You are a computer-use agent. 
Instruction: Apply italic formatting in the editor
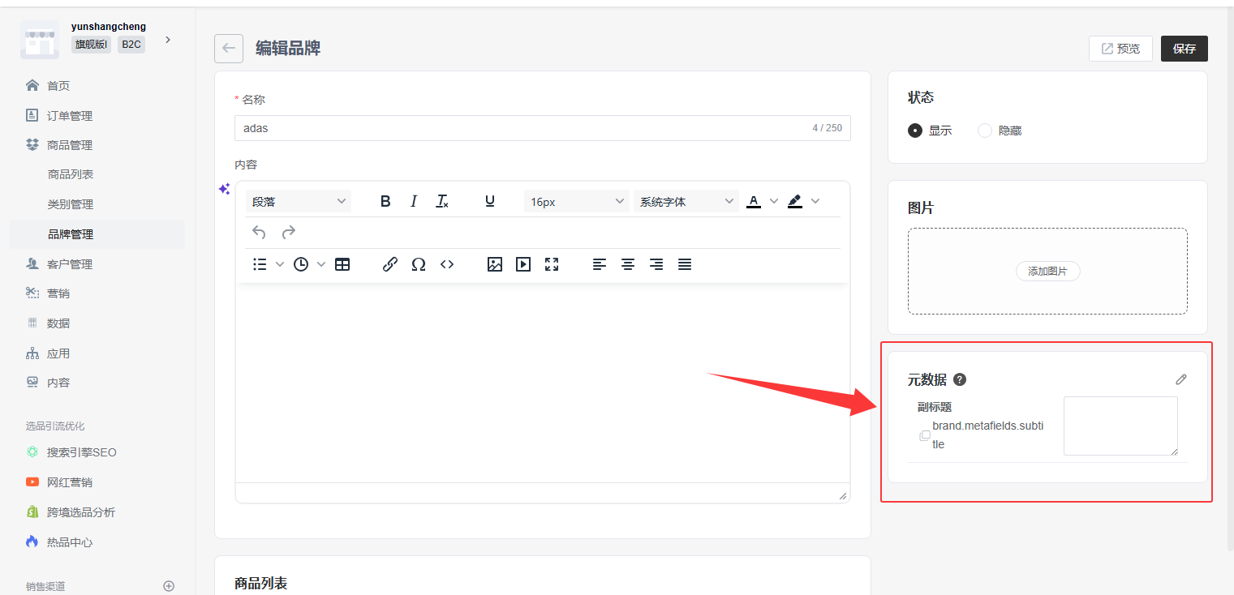[414, 201]
